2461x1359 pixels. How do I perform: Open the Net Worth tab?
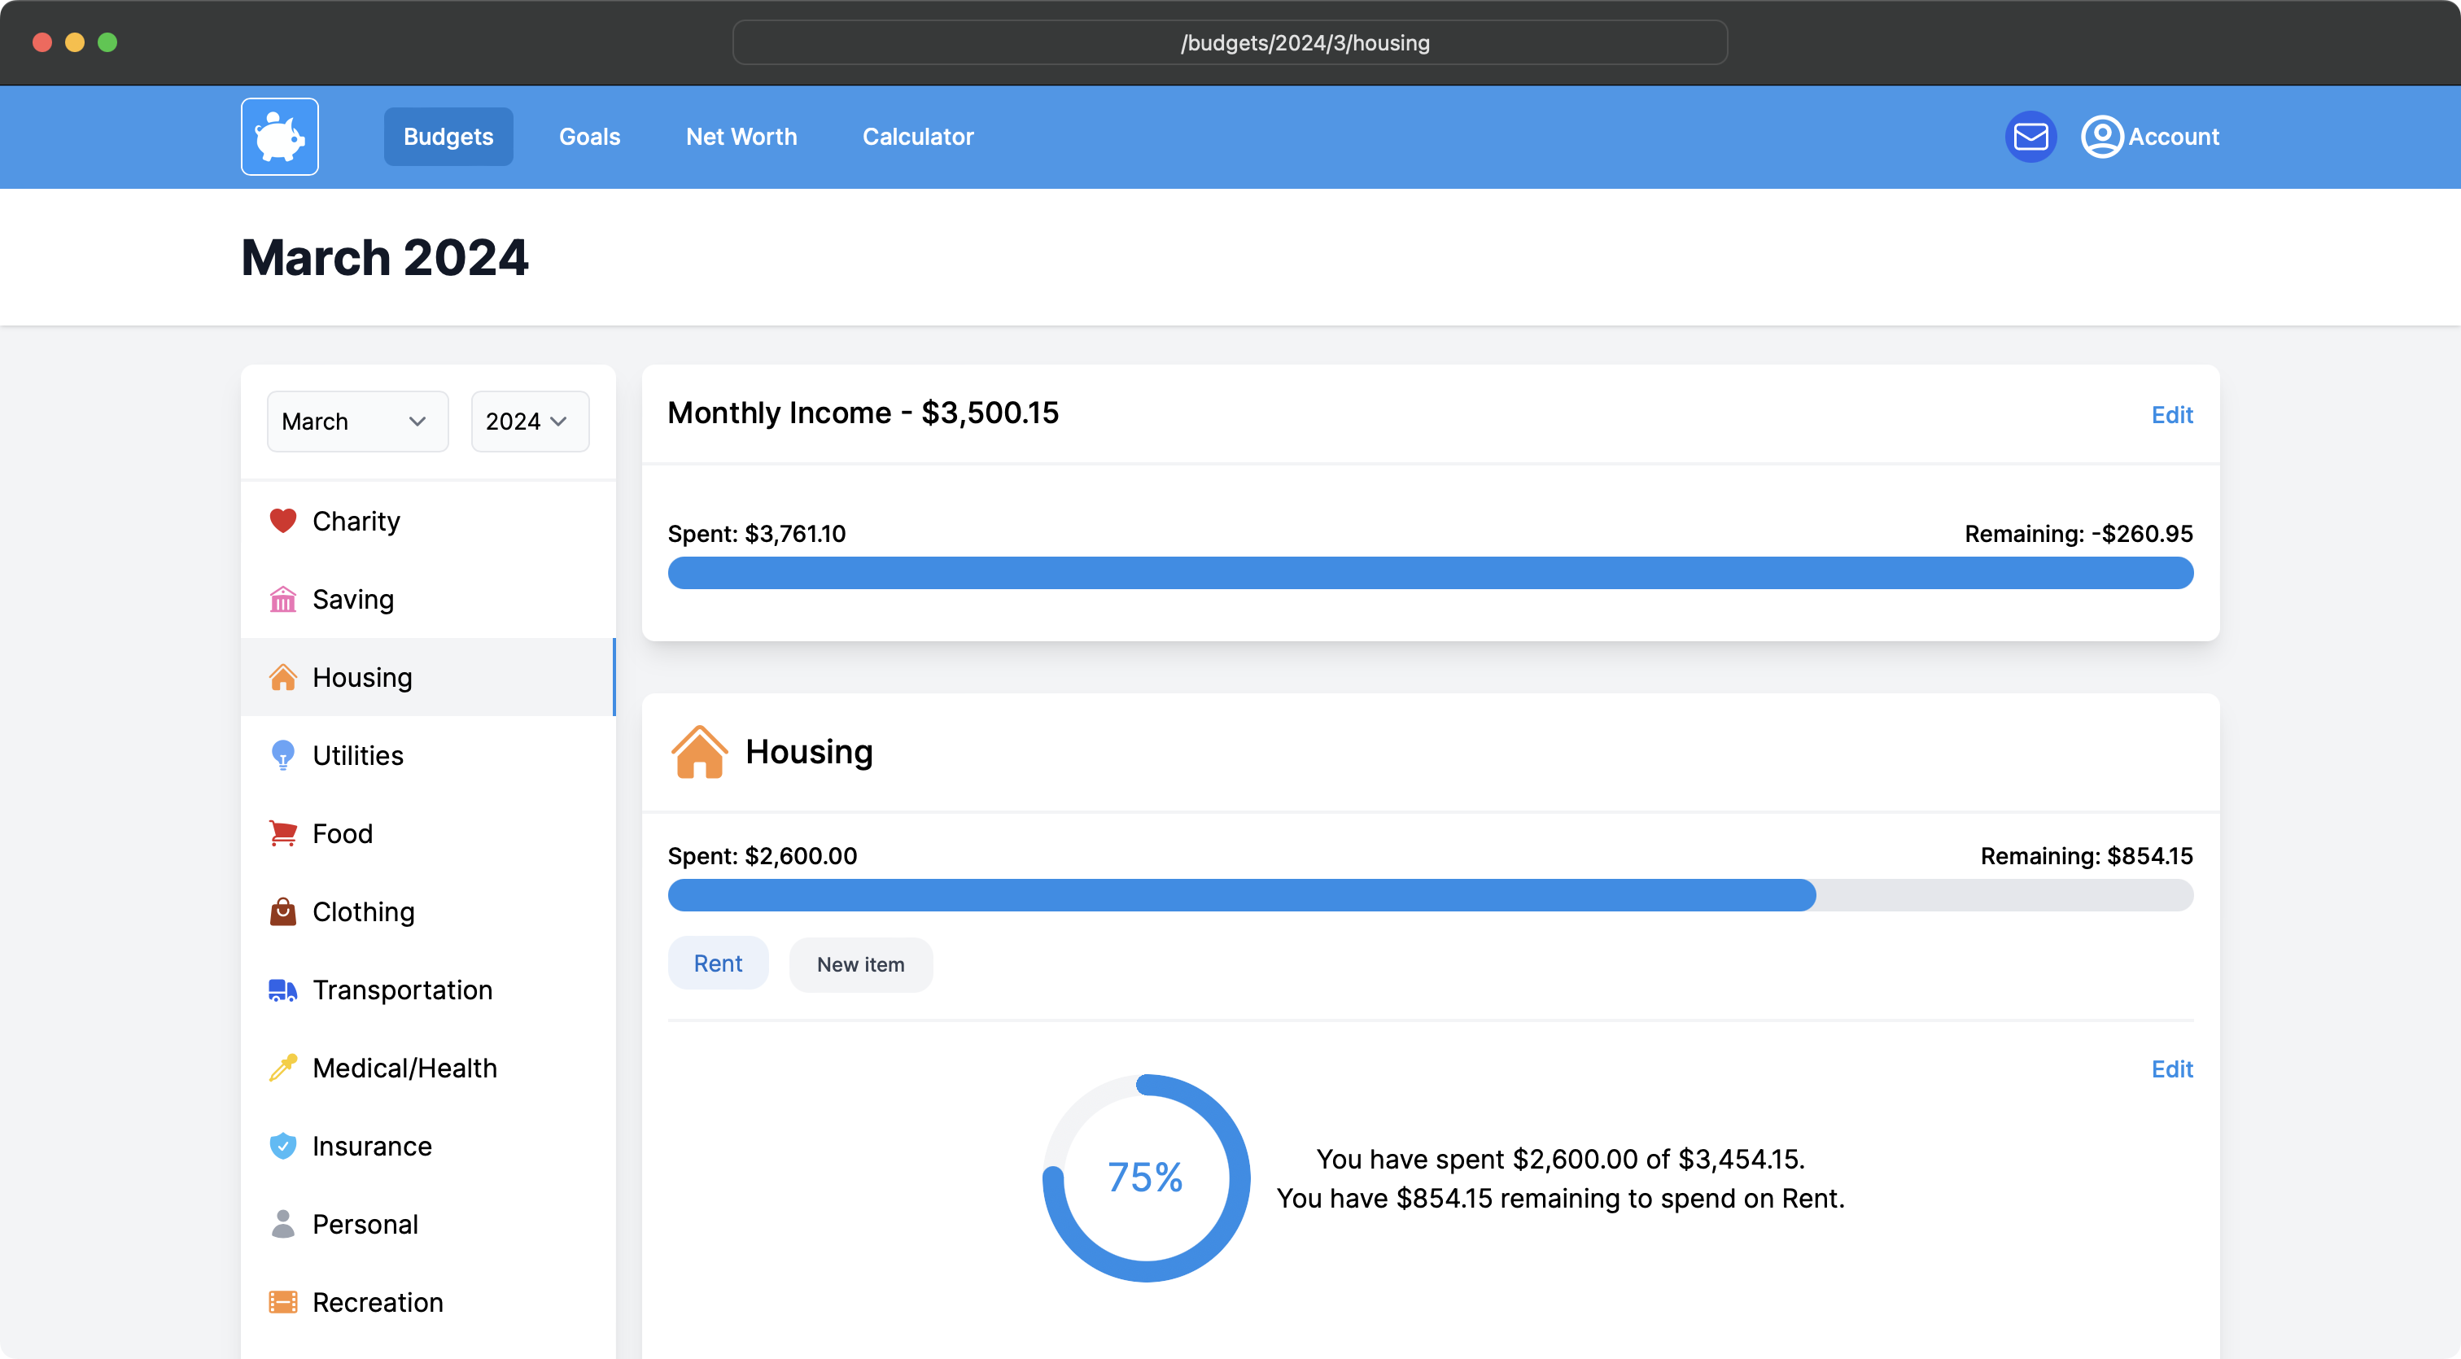point(741,137)
